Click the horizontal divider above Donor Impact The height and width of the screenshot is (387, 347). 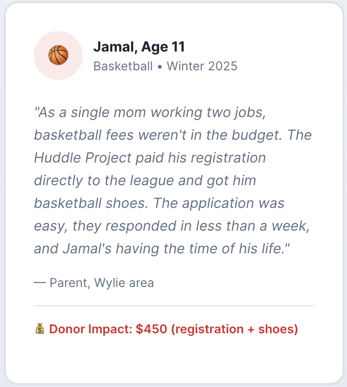tap(174, 306)
